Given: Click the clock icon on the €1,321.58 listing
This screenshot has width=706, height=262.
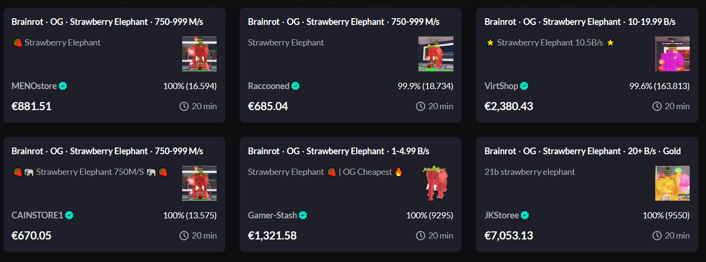Looking at the screenshot, I should (420, 236).
